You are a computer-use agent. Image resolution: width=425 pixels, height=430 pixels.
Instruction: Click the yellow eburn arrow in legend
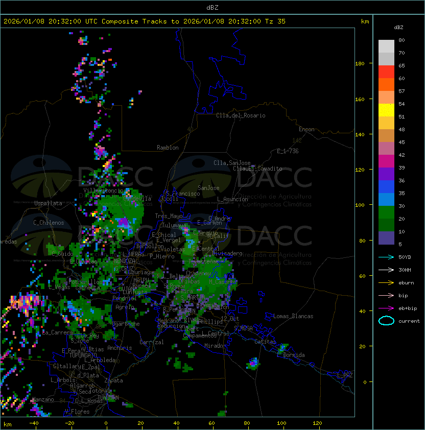click(x=386, y=283)
